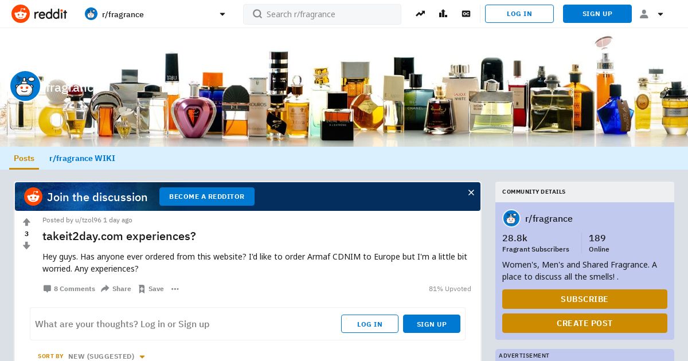688x361 pixels.
Task: Open the post's three-dot more options
Action: tap(175, 289)
